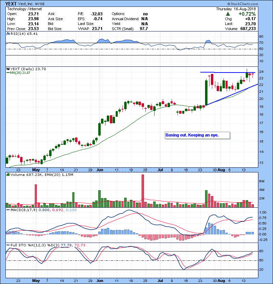
Task: Click the High value 23.98
Action: point(33,19)
